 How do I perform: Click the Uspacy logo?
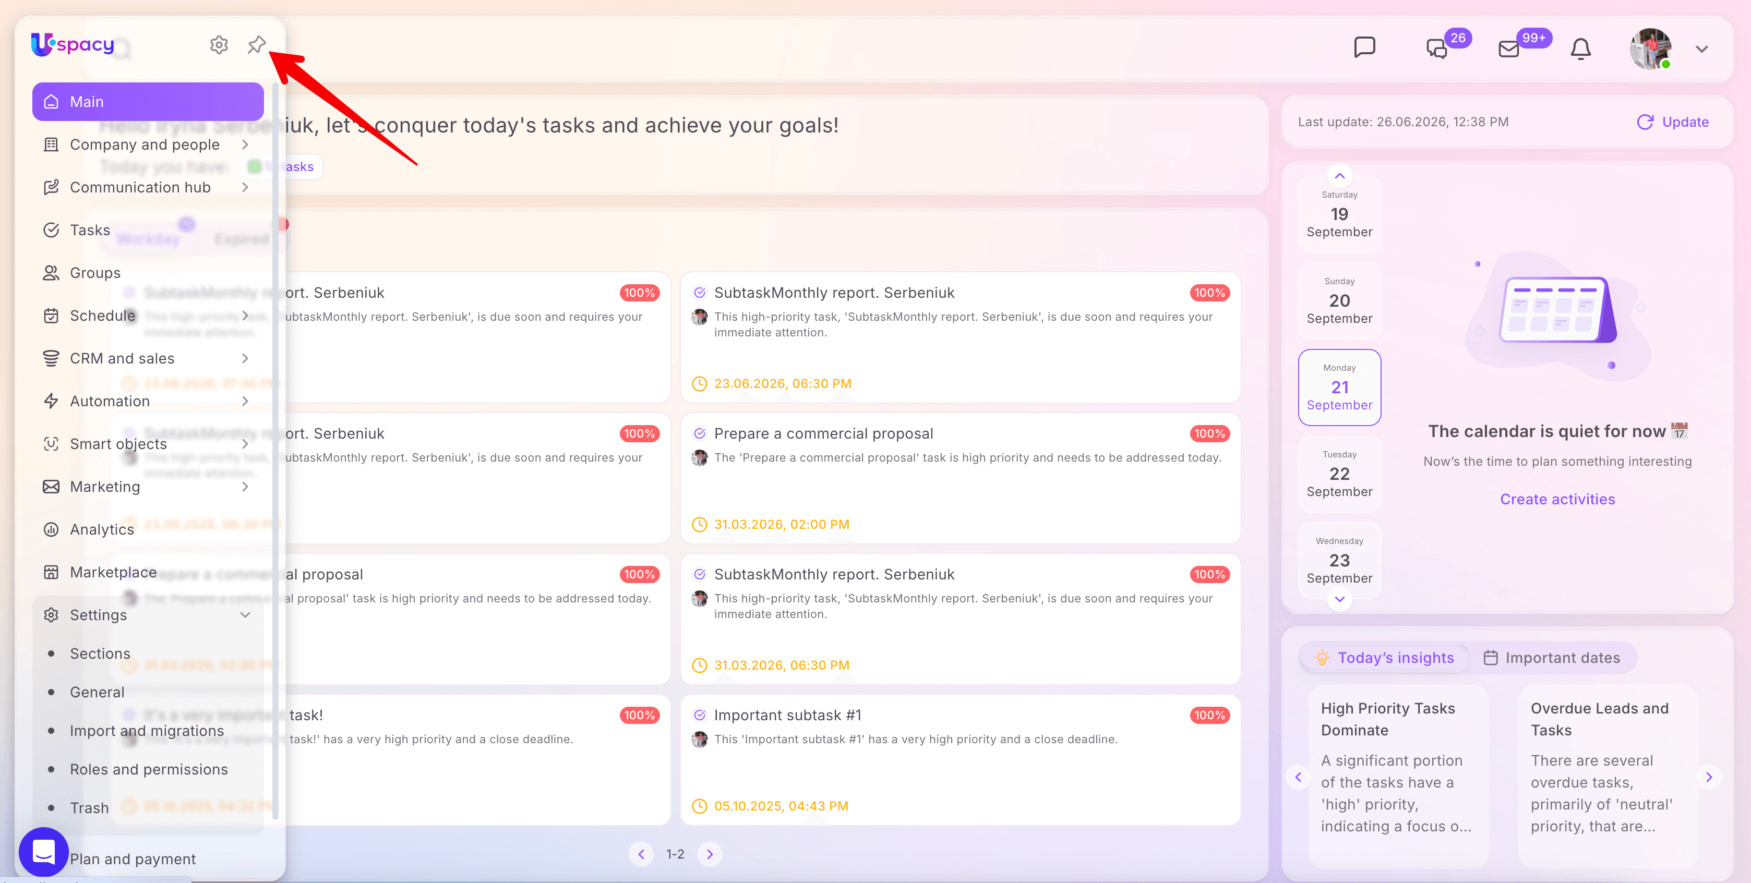click(x=73, y=45)
